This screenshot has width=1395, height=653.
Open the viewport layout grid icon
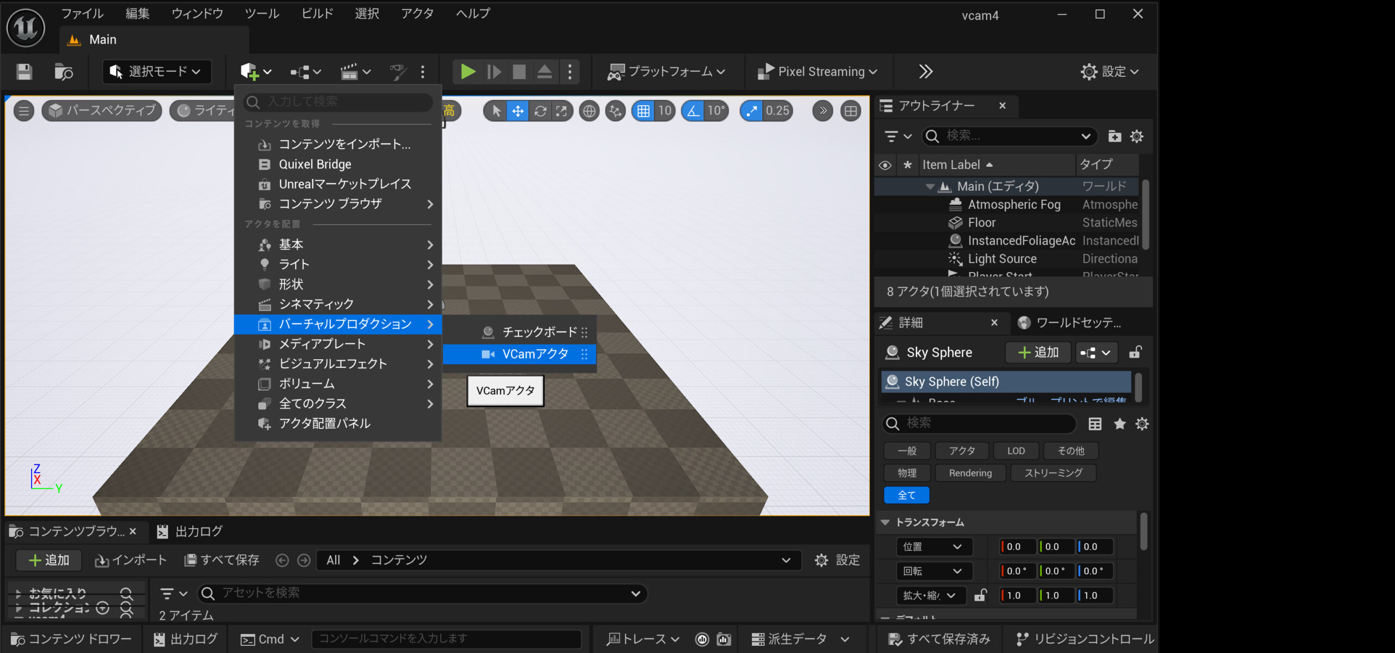click(850, 111)
